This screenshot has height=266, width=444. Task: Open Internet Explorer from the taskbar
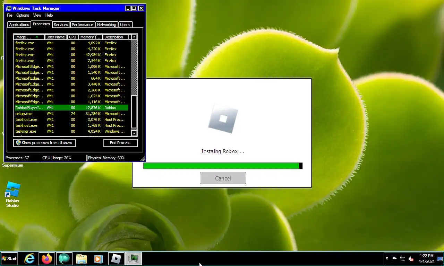tap(29, 259)
